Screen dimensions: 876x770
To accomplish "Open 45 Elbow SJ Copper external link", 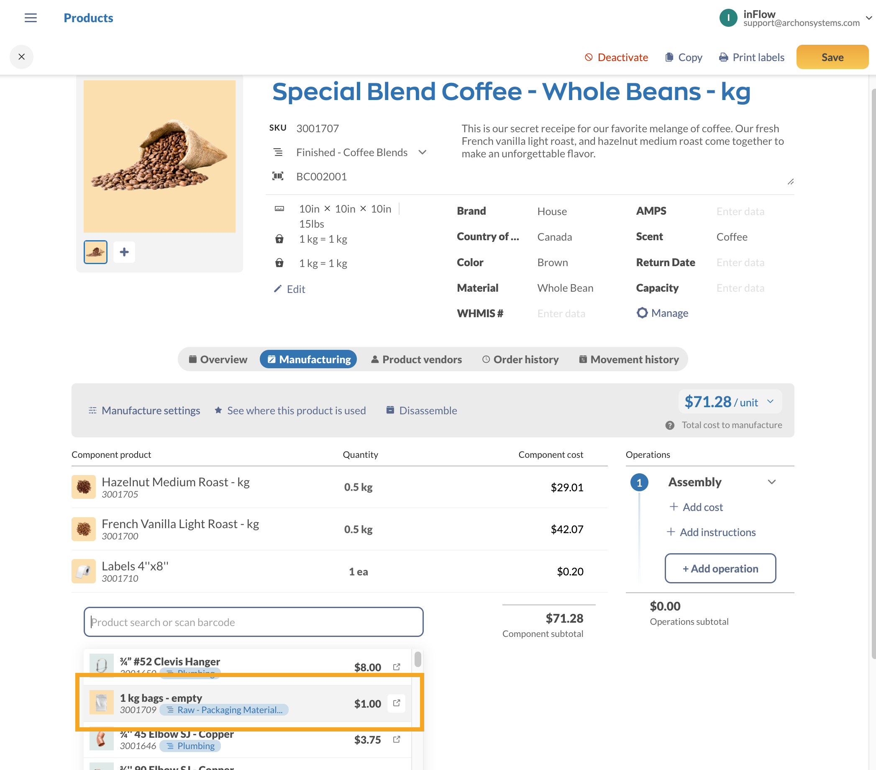I will pyautogui.click(x=397, y=739).
